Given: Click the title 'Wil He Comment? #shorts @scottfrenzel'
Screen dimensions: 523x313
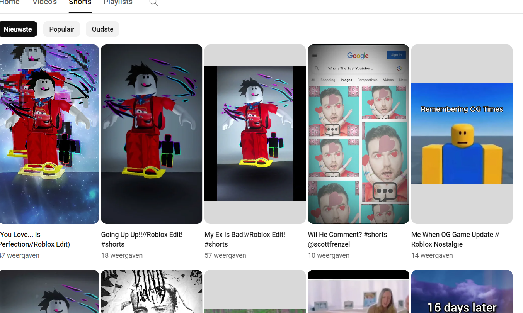Looking at the screenshot, I should [348, 239].
